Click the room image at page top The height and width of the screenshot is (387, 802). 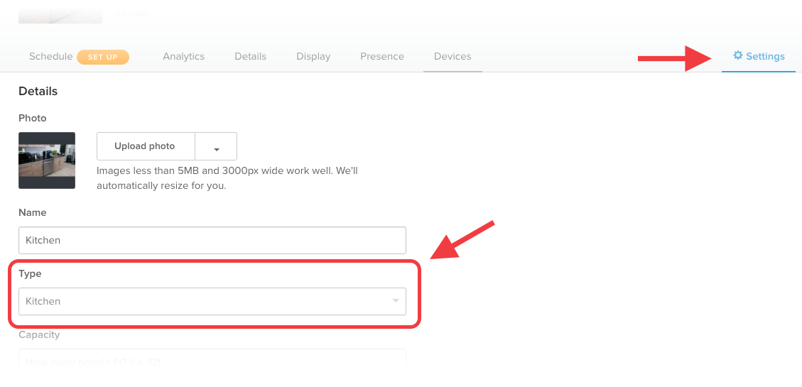(x=60, y=11)
